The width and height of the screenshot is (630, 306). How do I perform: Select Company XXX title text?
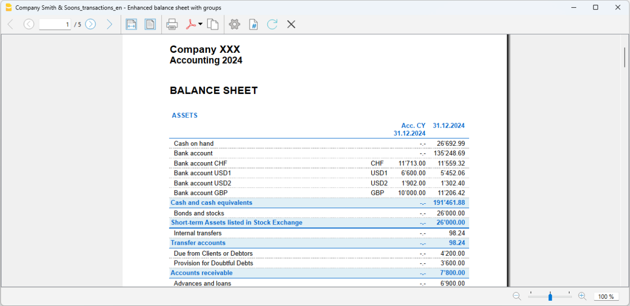tap(205, 49)
